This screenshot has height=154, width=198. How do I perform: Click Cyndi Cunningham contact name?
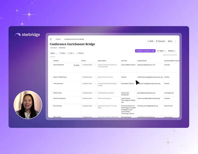point(59,98)
